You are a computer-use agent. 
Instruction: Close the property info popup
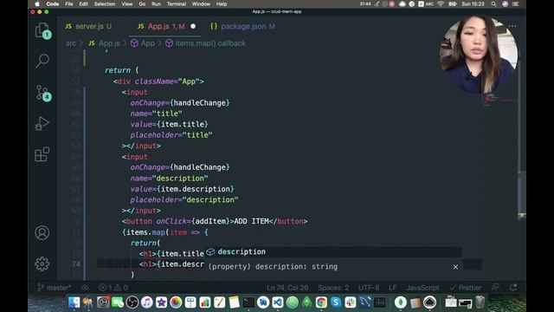tap(455, 267)
